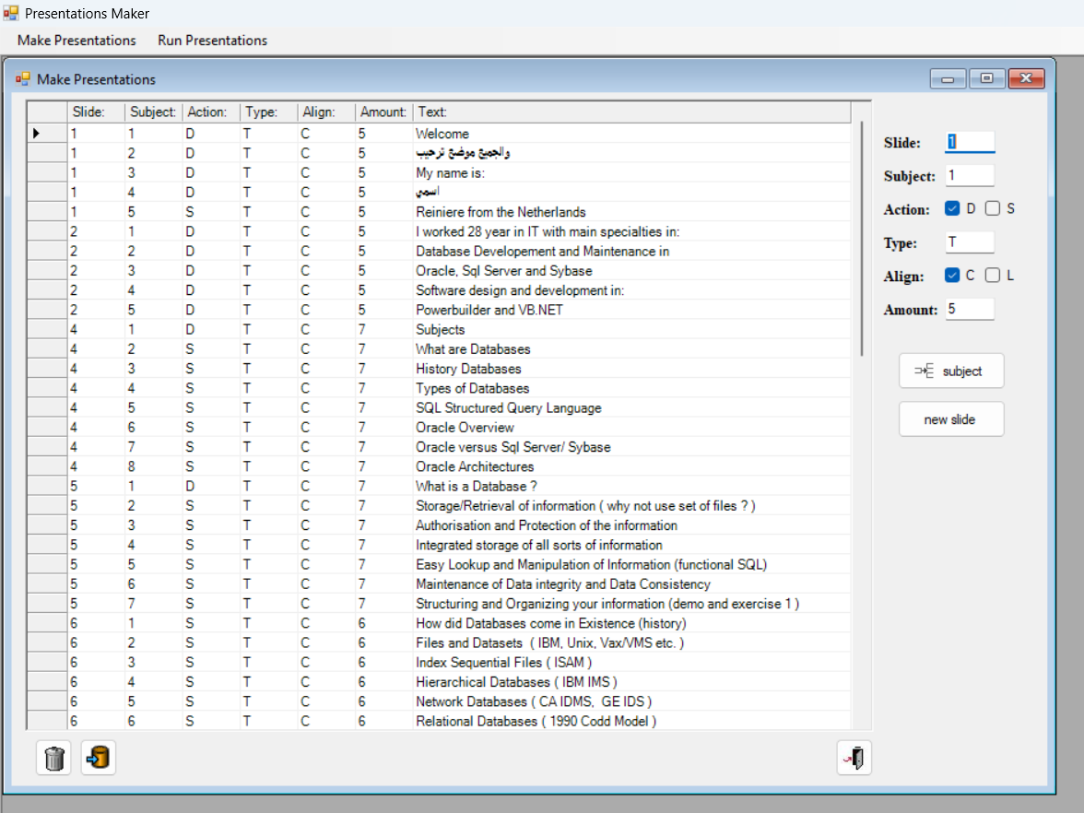Click 'Database Developement and Maintenance in' cell
The image size is (1084, 813).
[x=632, y=251]
